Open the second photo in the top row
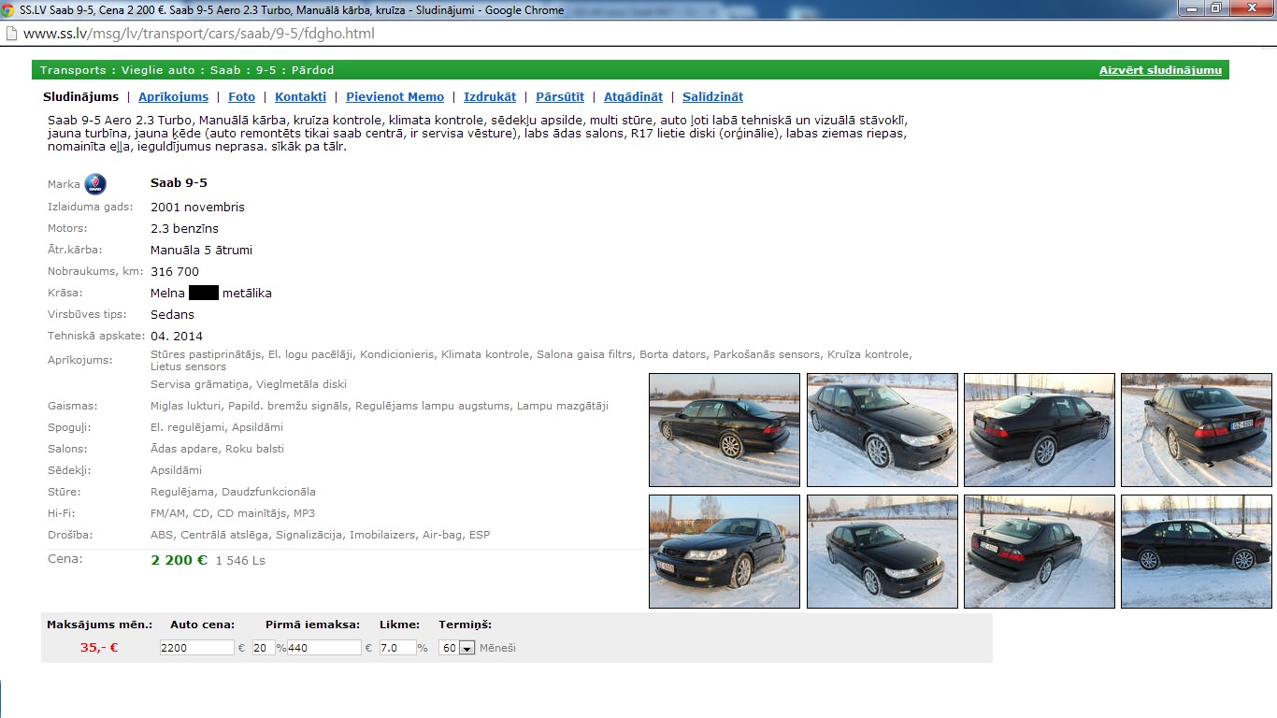1277x718 pixels. 882,430
